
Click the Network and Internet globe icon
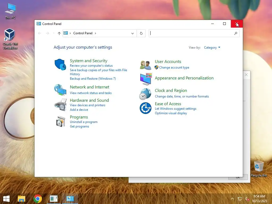coord(60,90)
